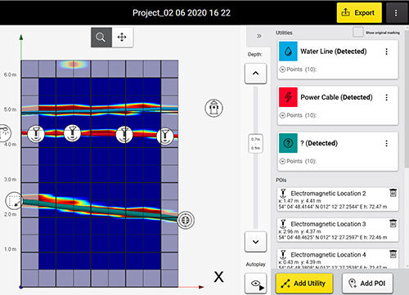Select the pan move tool
Screen dimensions: 409x295
tap(122, 38)
